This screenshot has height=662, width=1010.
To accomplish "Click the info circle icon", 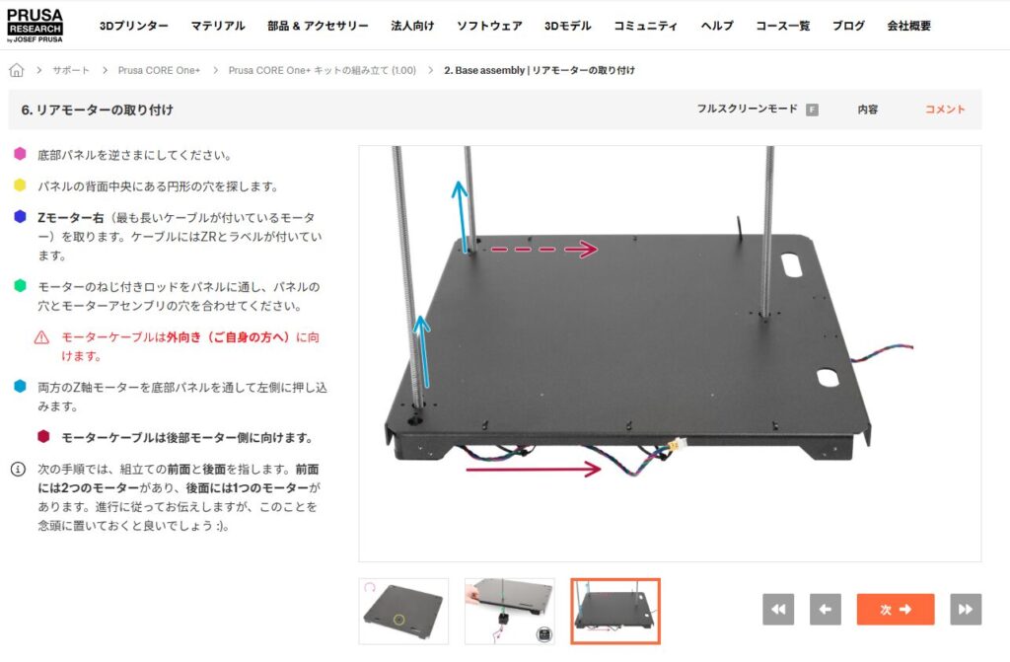I will [18, 470].
